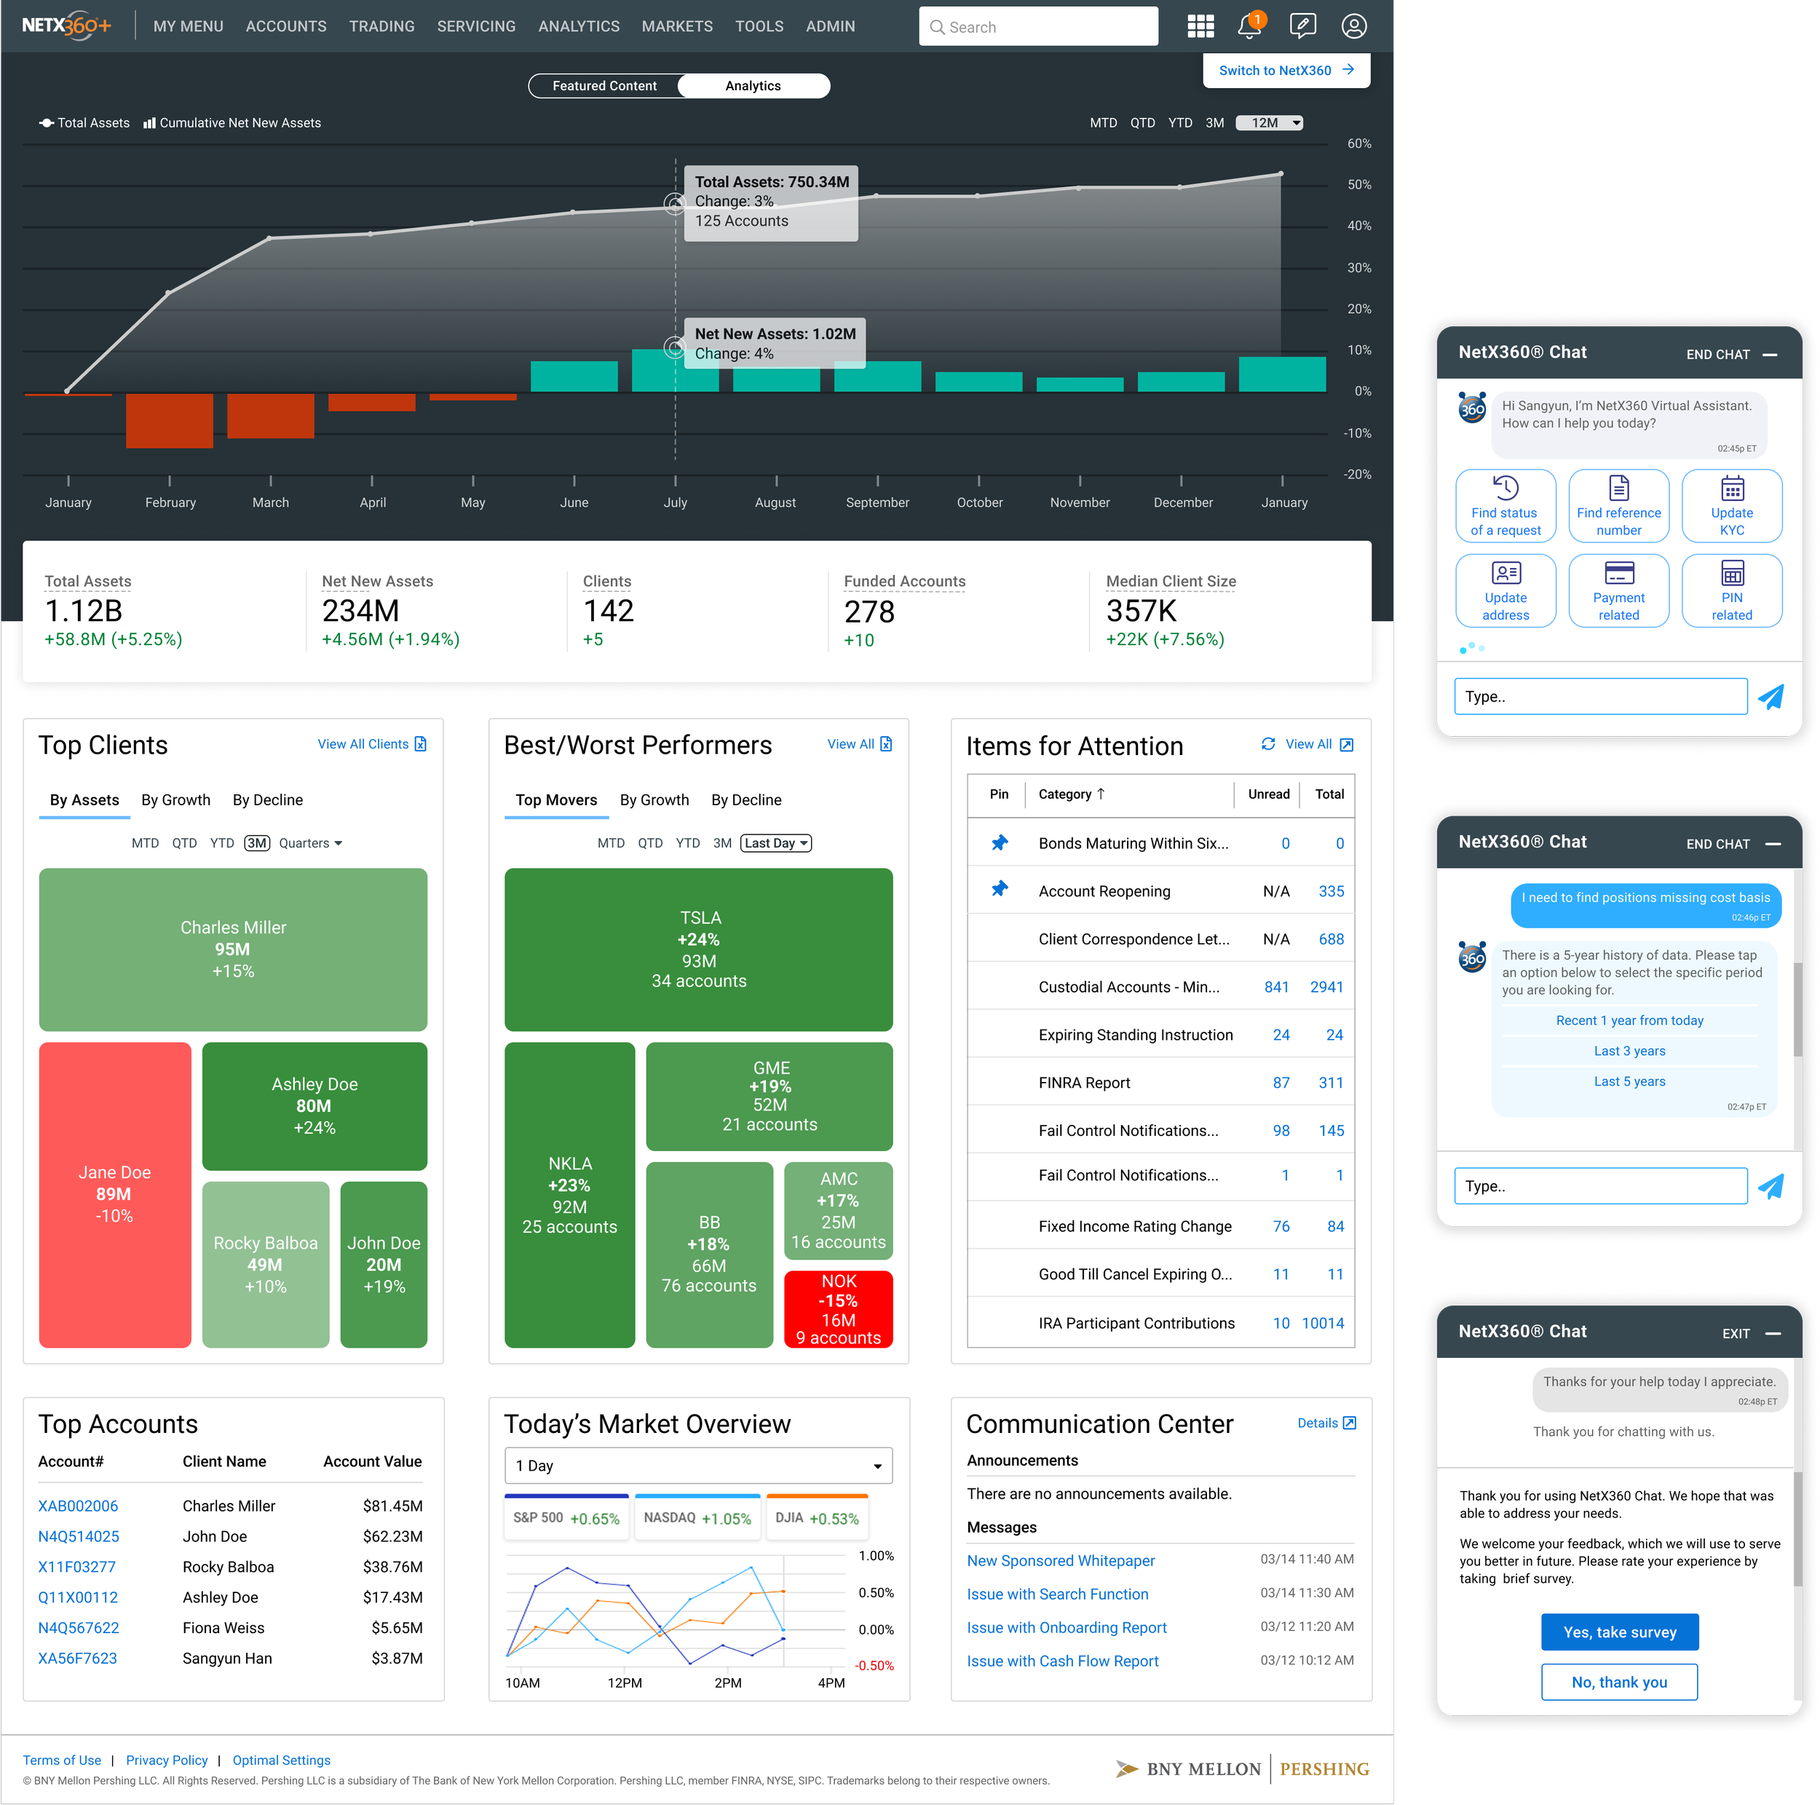Click the header Search field
1820x1805 pixels.
(x=1038, y=26)
